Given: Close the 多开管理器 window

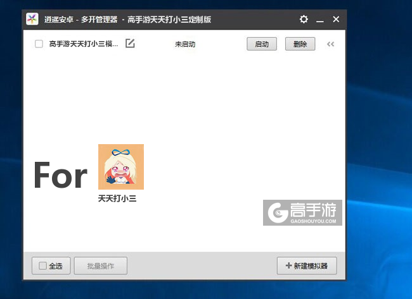Looking at the screenshot, I should [x=336, y=20].
